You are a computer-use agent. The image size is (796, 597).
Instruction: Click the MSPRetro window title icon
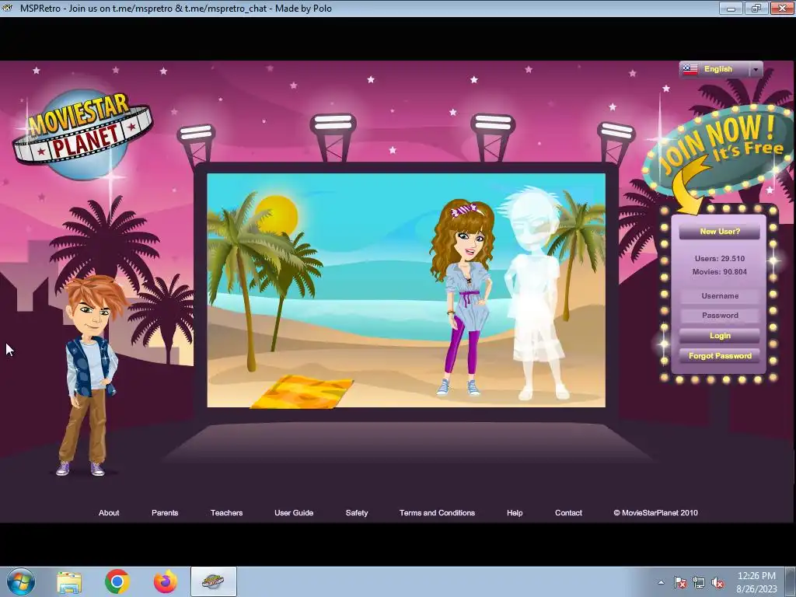tap(7, 8)
